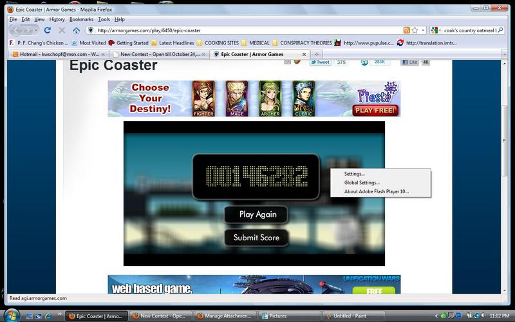Open the Help menu
This screenshot has height=322, width=515.
[120, 19]
